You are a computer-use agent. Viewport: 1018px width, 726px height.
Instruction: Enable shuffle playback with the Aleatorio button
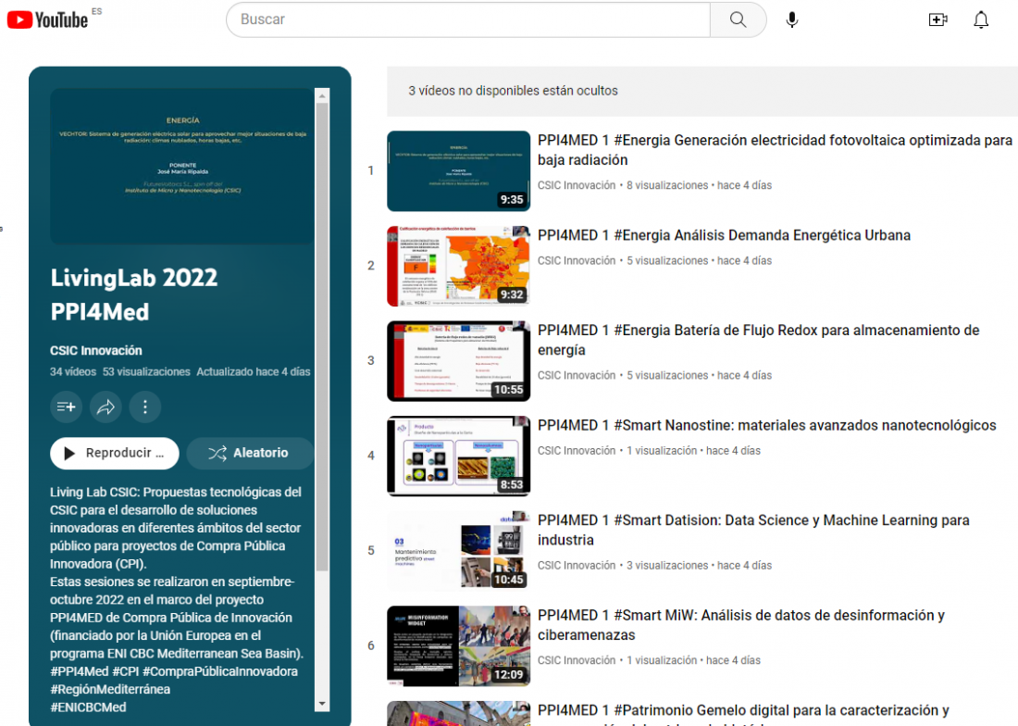coord(249,453)
